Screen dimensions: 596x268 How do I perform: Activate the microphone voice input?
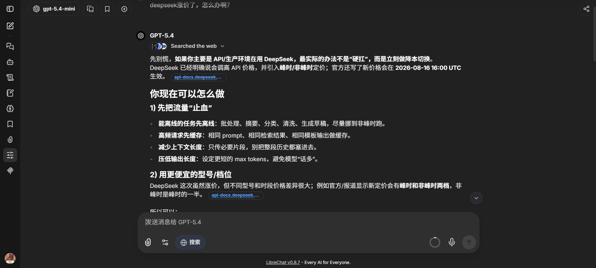[x=452, y=242]
